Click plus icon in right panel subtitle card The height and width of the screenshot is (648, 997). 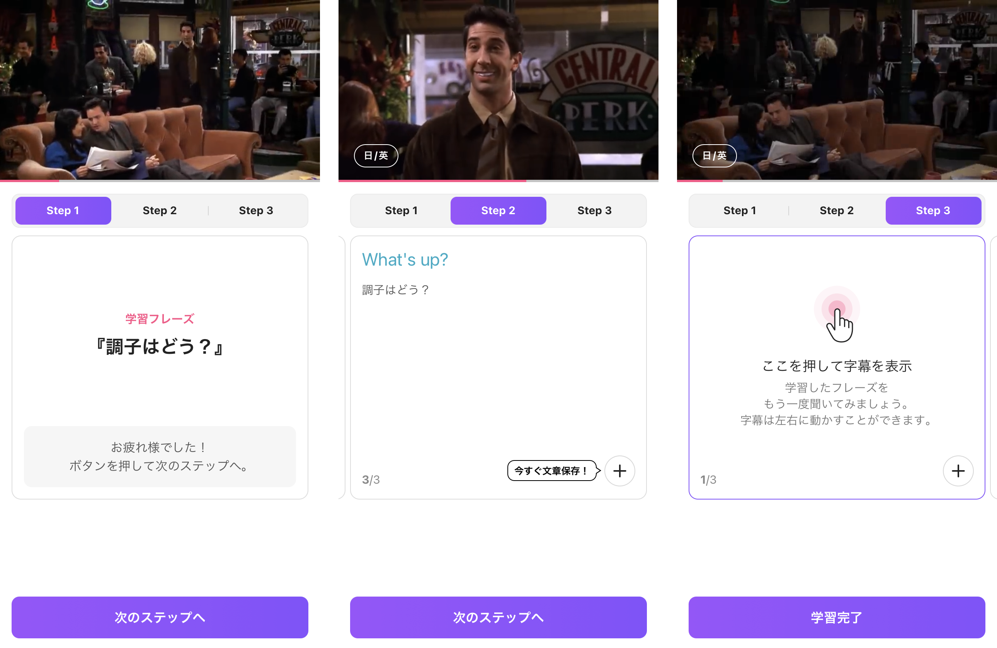coord(958,471)
